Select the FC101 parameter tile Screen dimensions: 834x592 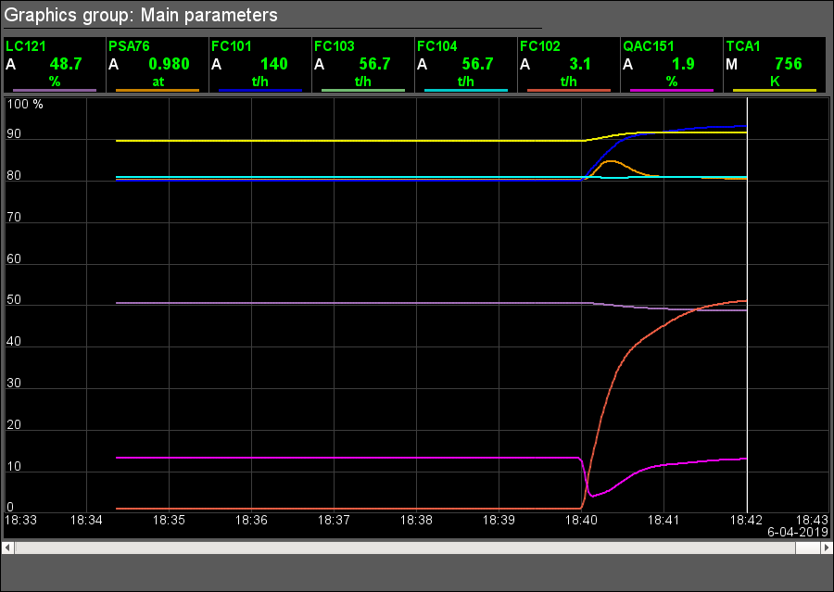coord(260,65)
